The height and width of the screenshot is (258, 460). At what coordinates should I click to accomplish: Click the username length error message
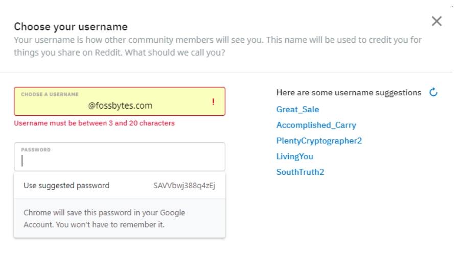(94, 123)
